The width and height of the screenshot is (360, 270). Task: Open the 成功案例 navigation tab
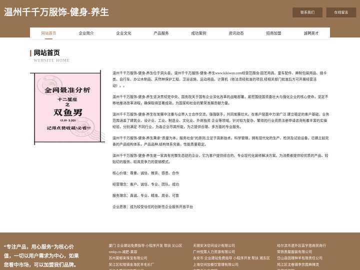[198, 33]
